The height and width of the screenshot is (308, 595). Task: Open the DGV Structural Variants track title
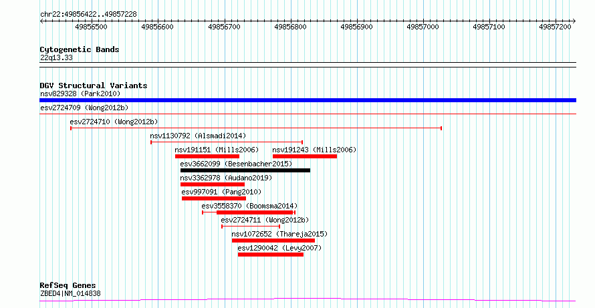pos(94,86)
